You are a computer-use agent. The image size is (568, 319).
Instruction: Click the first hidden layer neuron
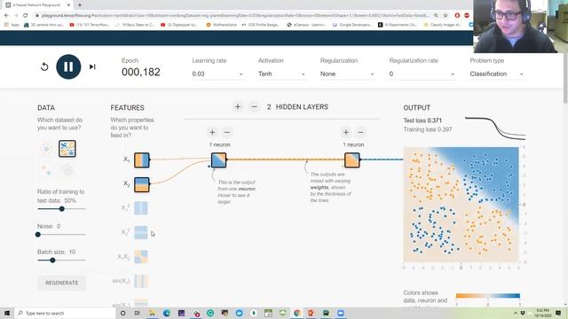pos(219,159)
